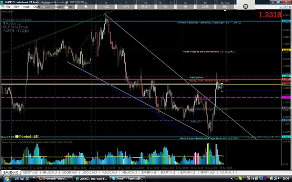Click the F8 wireless antenna overlay icon
This screenshot has width=292, height=182.
185,7
